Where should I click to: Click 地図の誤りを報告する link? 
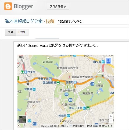click(100, 126)
